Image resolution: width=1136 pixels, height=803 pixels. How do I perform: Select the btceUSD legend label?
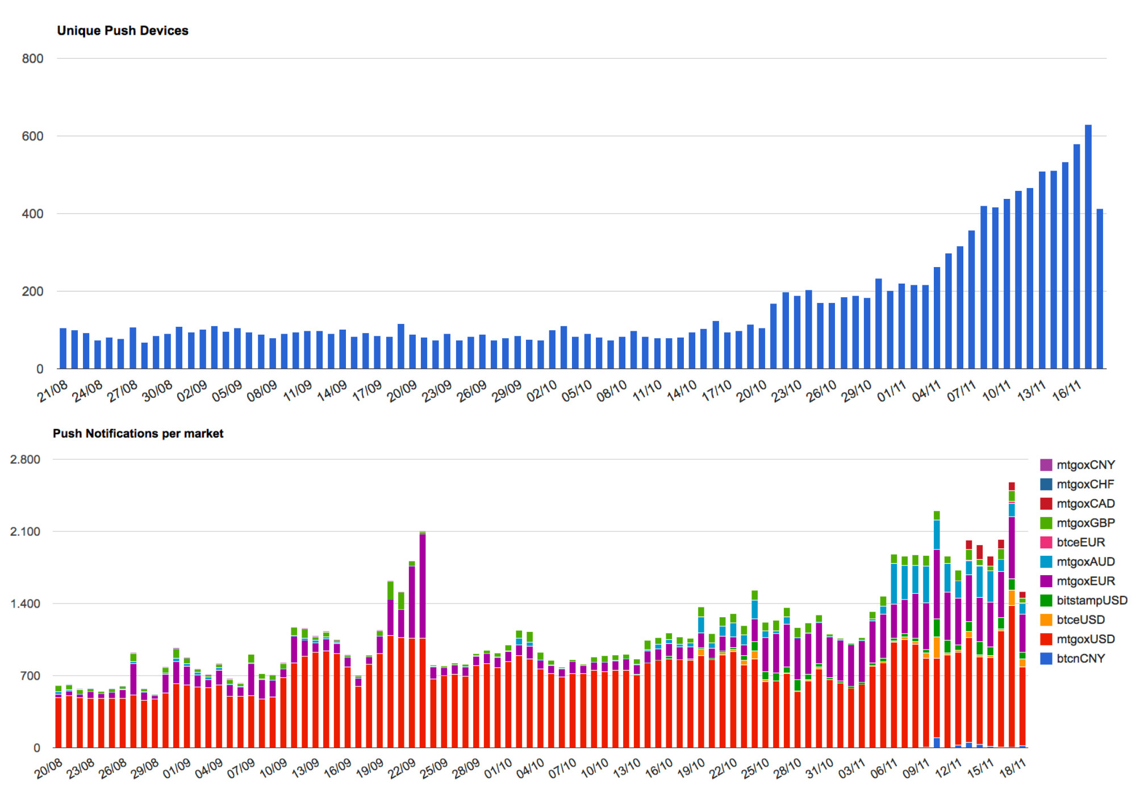tap(1080, 619)
